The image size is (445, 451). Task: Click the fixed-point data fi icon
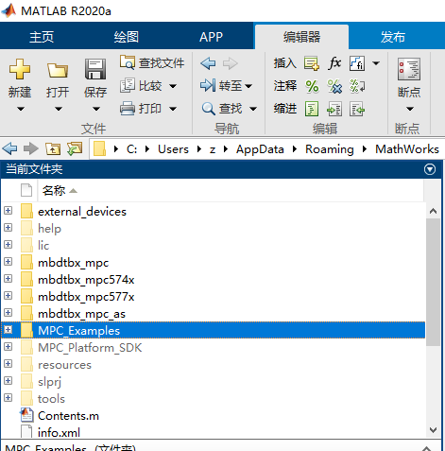tap(357, 63)
